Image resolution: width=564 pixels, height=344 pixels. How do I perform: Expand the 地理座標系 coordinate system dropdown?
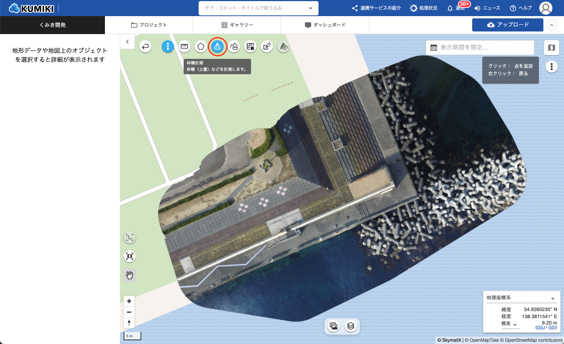point(552,298)
